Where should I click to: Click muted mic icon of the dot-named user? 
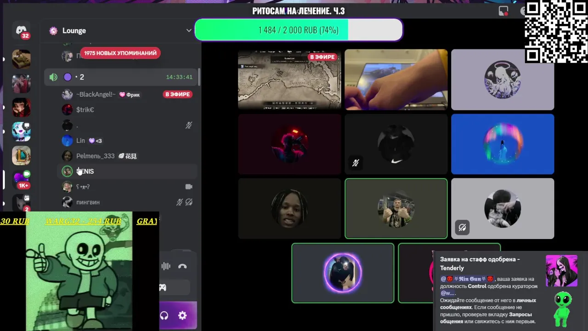coord(189,125)
